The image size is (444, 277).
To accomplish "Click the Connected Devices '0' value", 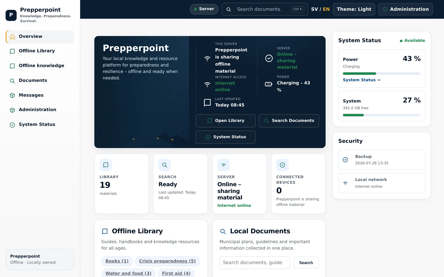I will (279, 191).
